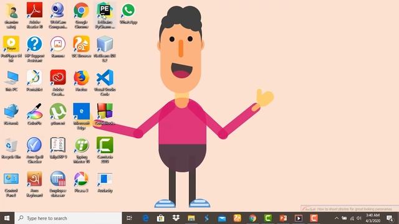
Task: Click the orange Camtasia recorder taskbar icon
Action: click(x=314, y=218)
